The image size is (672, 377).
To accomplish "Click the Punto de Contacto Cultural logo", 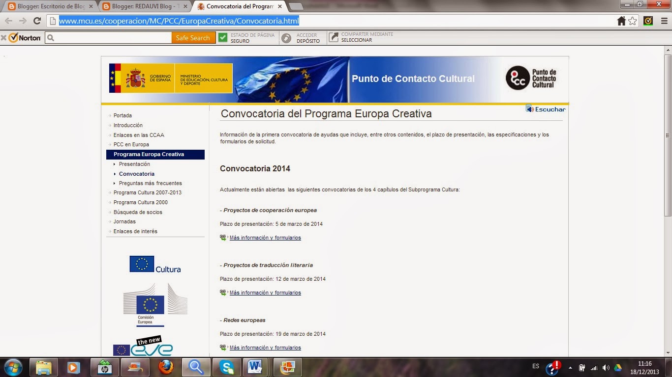I will [x=531, y=78].
